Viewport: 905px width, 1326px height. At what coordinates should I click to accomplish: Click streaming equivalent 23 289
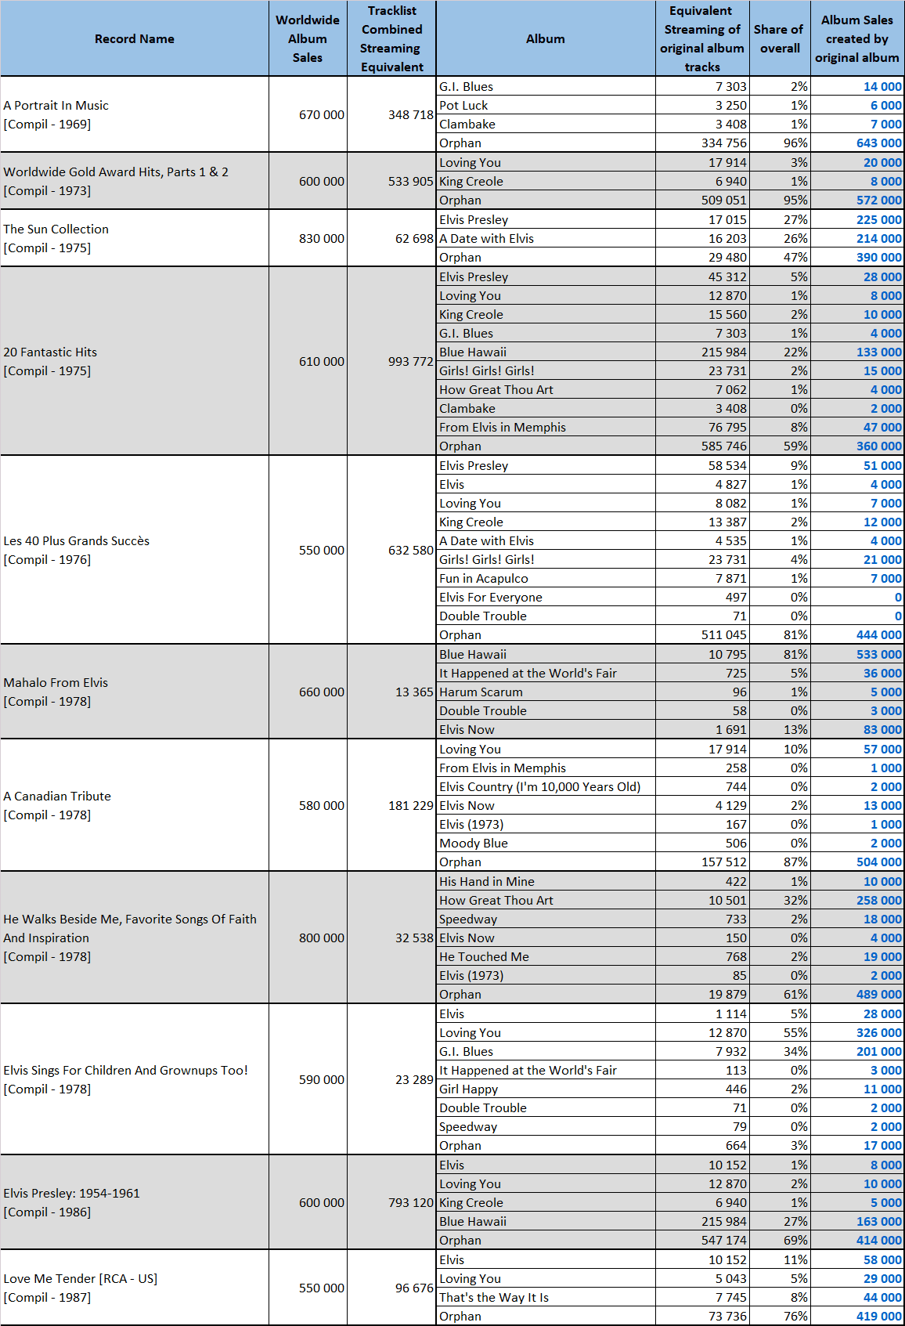coord(391,1079)
